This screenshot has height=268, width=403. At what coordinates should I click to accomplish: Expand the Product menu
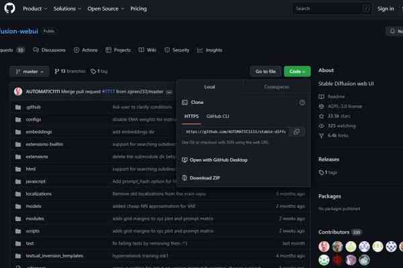[x=34, y=9]
